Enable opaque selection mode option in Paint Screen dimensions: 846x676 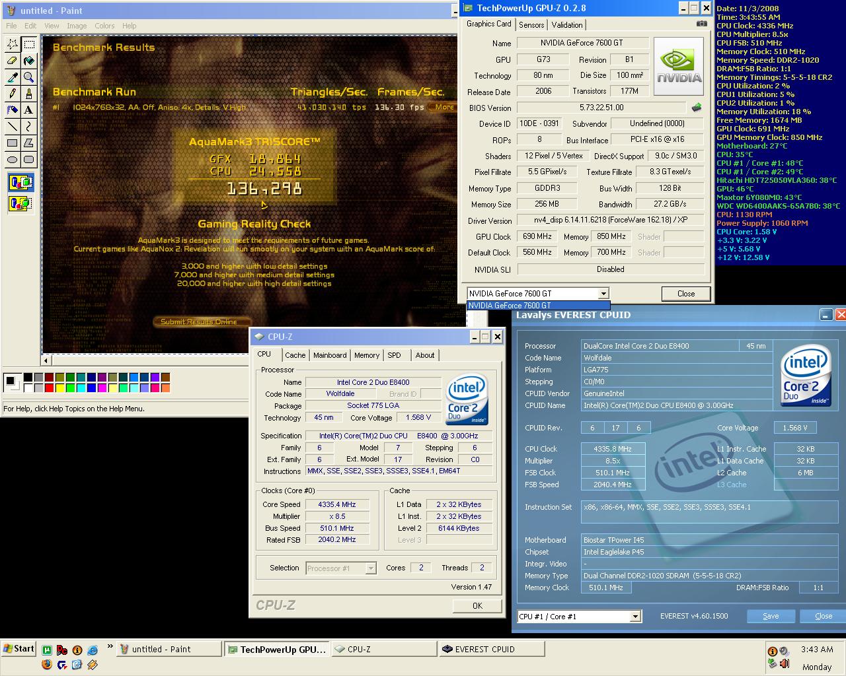point(20,182)
